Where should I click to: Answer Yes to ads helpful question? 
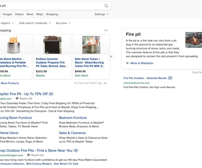[x=100, y=83]
